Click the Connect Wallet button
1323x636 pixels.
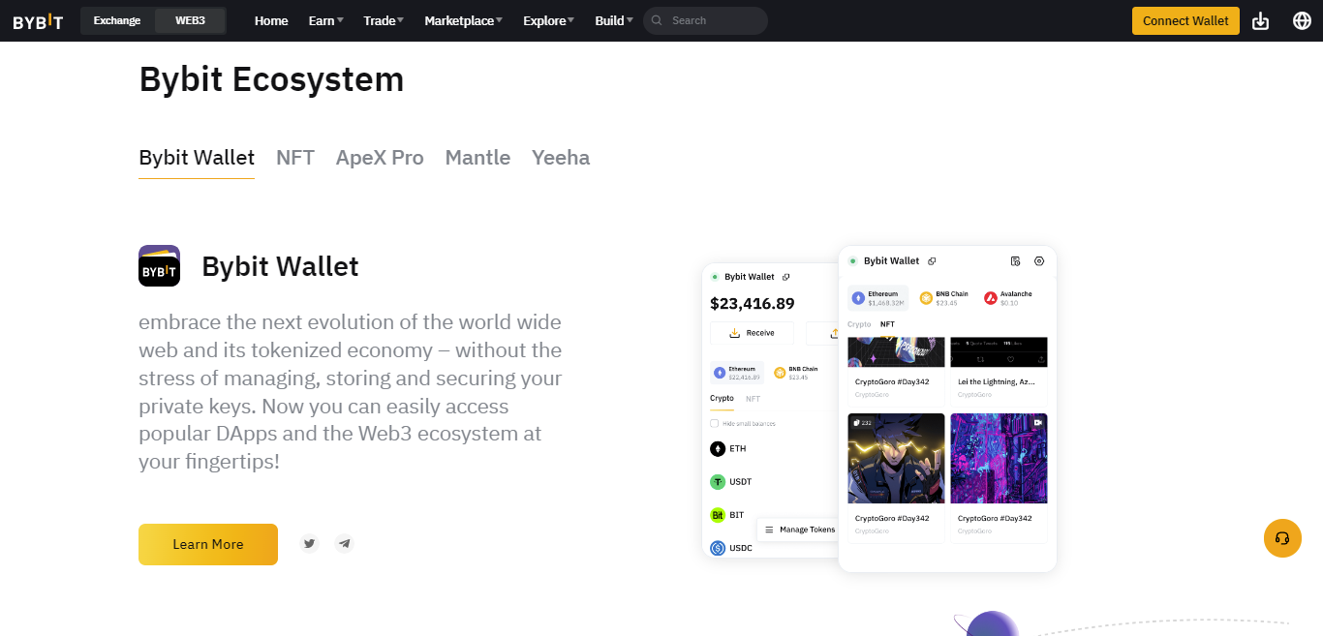pyautogui.click(x=1185, y=19)
